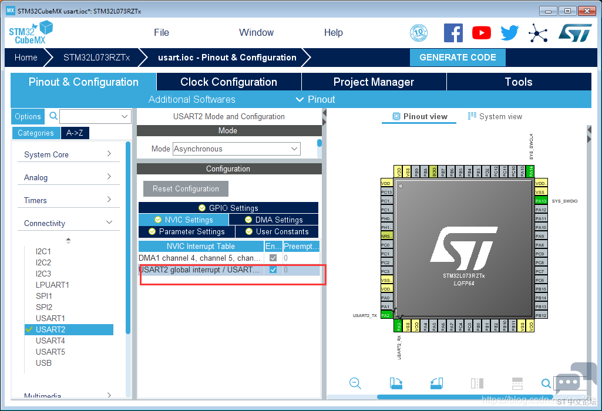This screenshot has width=602, height=411.
Task: Open Additional Softwares
Action: click(191, 99)
